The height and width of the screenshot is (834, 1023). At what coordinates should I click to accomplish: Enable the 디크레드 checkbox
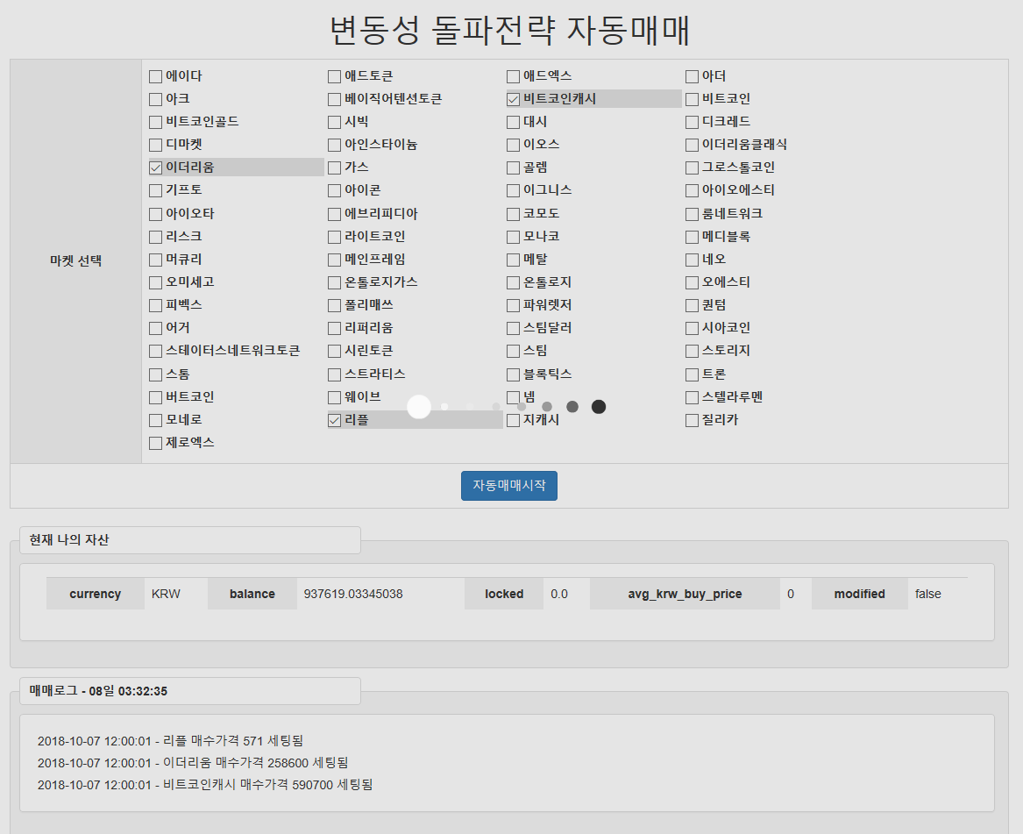pyautogui.click(x=692, y=122)
